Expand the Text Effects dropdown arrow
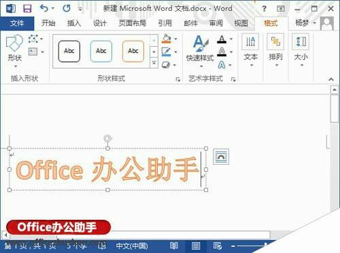 tap(230, 65)
